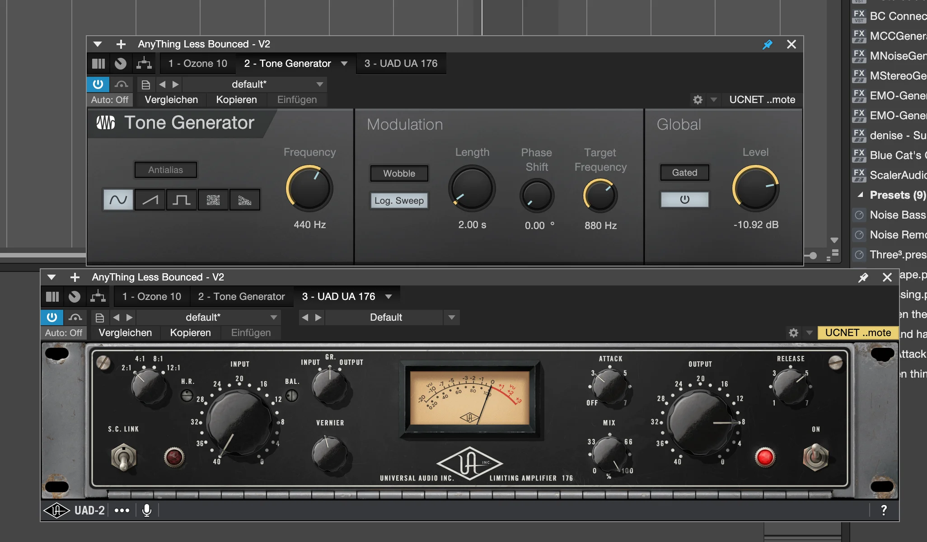Click the plus icon in UAD window header
The image size is (927, 542).
pos(75,277)
